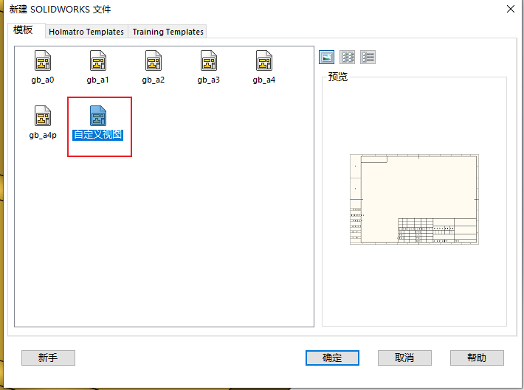524x390 pixels.
Task: Click the 新手 button
Action: [x=48, y=358]
